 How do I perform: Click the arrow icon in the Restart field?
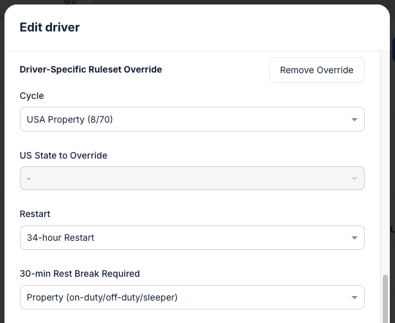[354, 238]
